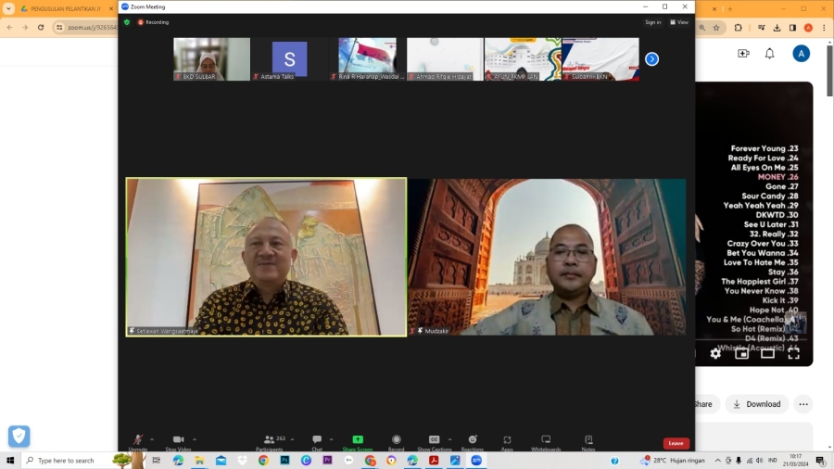Image resolution: width=834 pixels, height=469 pixels.
Task: Click the green meeting security shield icon
Action: pyautogui.click(x=127, y=22)
